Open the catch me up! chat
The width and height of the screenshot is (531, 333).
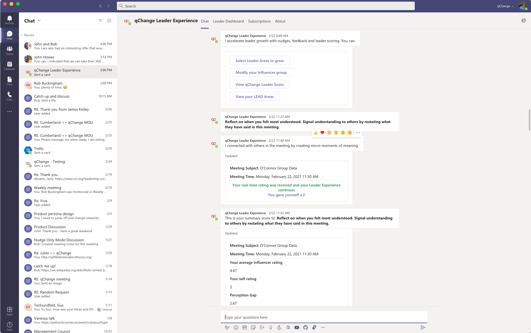(68, 268)
